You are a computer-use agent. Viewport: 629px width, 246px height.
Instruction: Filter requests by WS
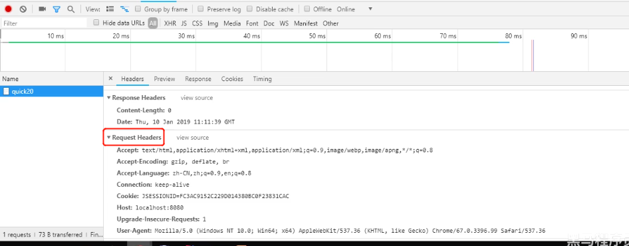[284, 23]
